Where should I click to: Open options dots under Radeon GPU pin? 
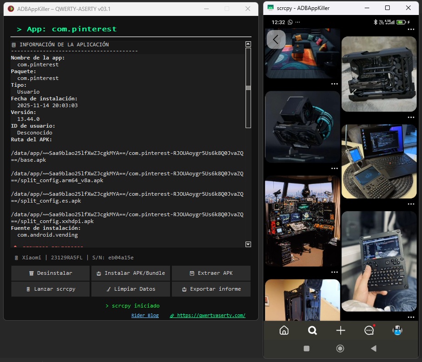334,168
